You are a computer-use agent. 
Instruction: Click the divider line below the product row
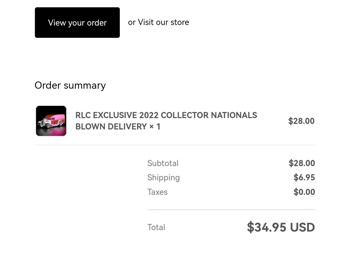click(175, 145)
